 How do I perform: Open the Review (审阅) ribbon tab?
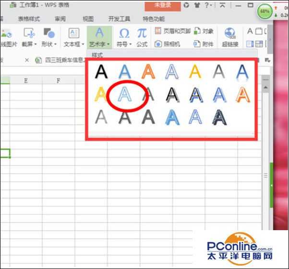[x=60, y=19]
